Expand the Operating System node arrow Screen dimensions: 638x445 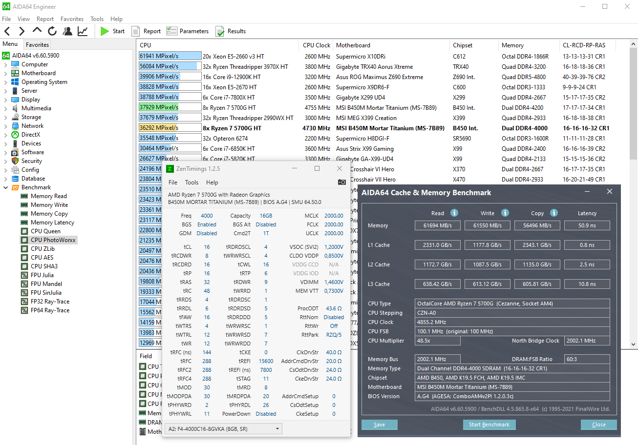coord(5,82)
